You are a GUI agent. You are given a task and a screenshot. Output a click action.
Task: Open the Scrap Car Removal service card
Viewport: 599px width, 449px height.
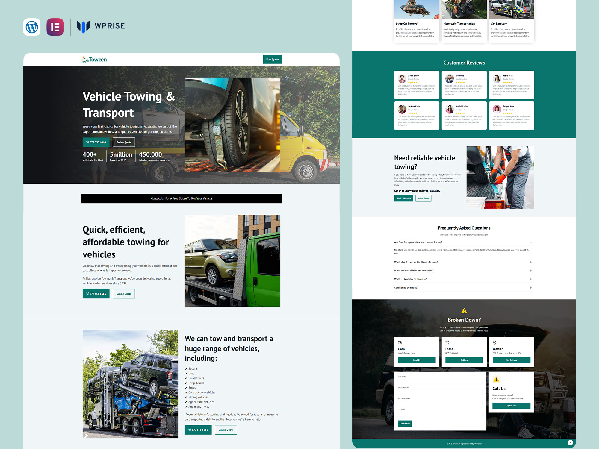(x=417, y=21)
